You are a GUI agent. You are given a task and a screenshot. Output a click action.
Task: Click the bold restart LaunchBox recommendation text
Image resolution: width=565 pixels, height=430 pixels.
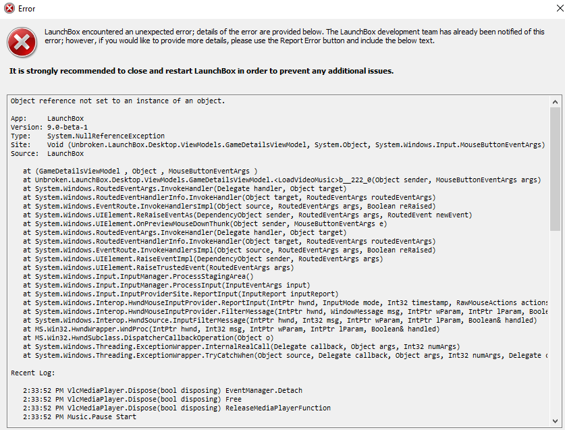tap(201, 71)
